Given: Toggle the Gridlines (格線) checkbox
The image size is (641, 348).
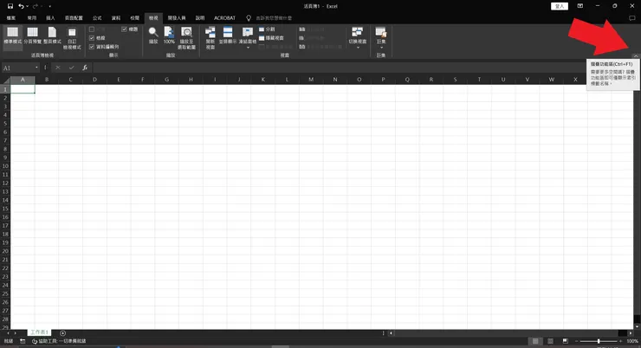Looking at the screenshot, I should (92, 38).
